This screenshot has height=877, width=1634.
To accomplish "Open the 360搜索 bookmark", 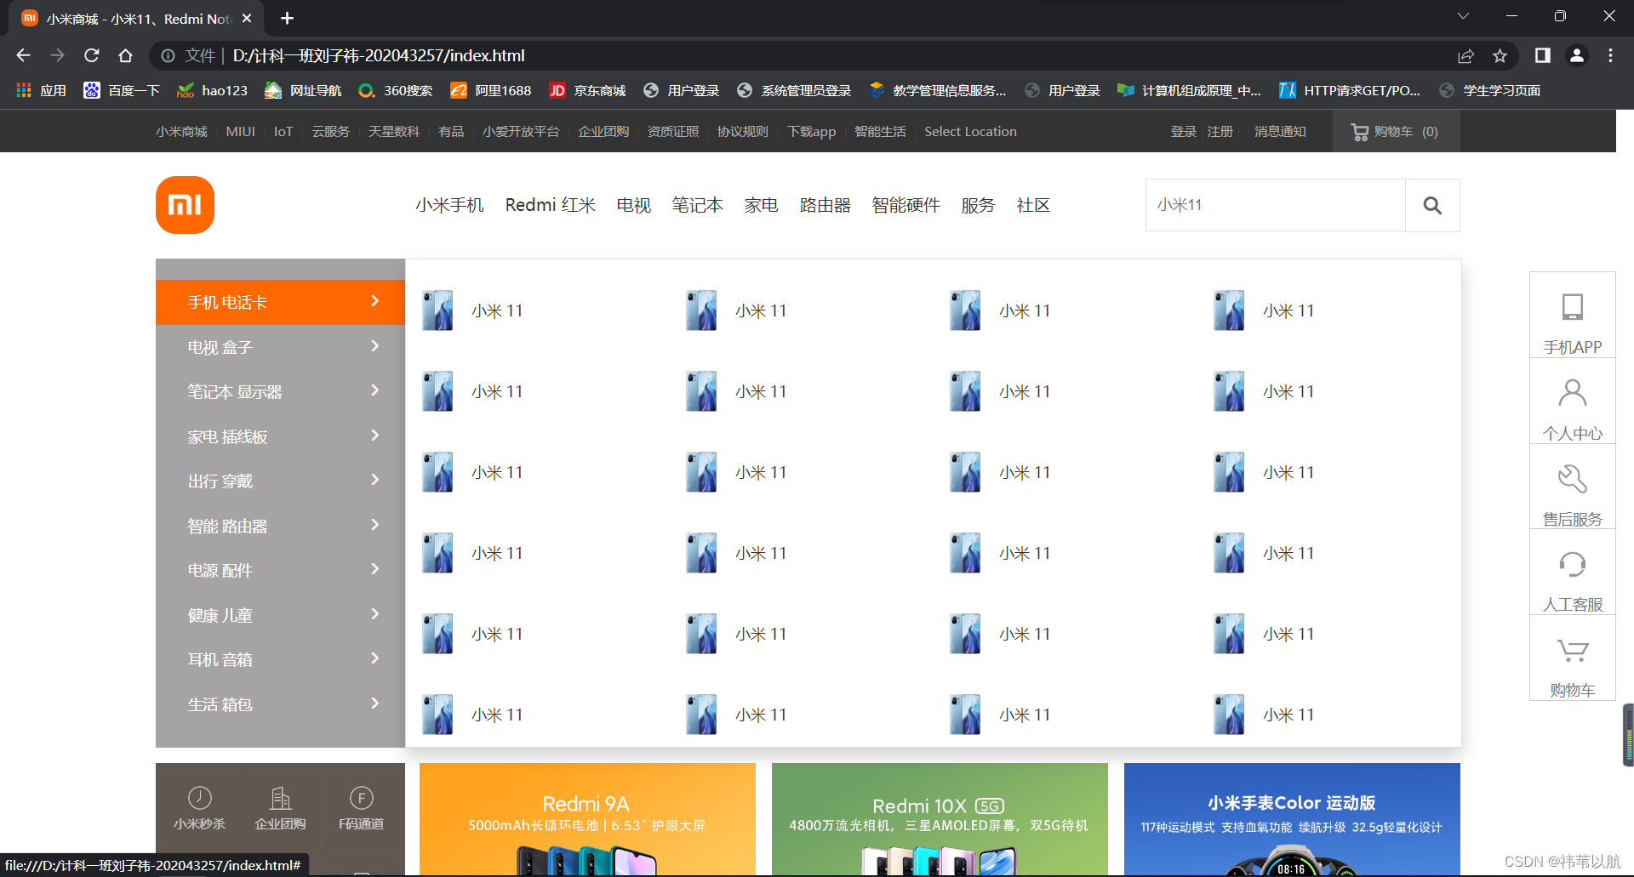I will click(x=396, y=90).
